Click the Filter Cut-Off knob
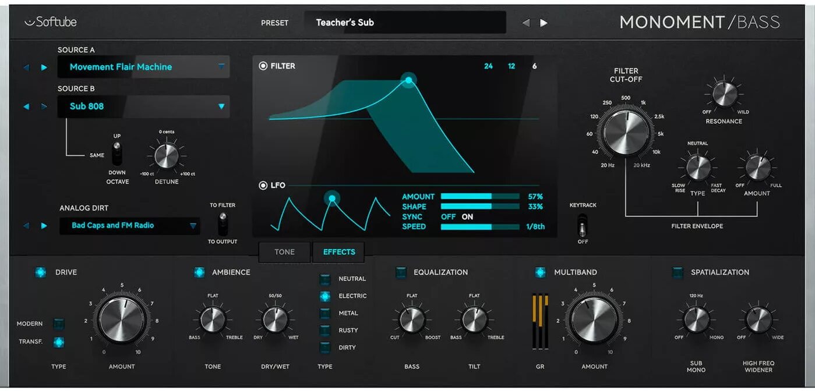 point(626,133)
